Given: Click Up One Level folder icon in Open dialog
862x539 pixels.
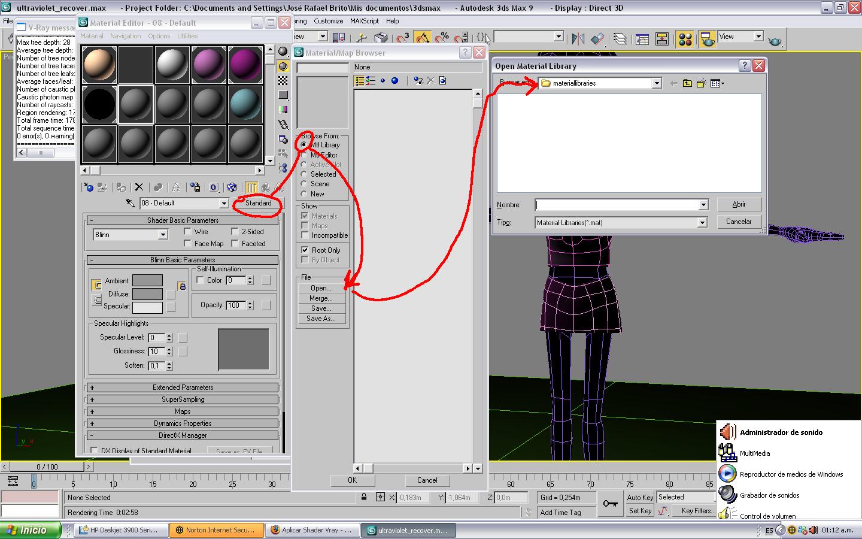Looking at the screenshot, I should coord(687,83).
